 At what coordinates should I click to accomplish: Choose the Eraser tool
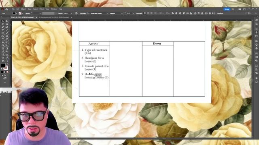(7, 36)
